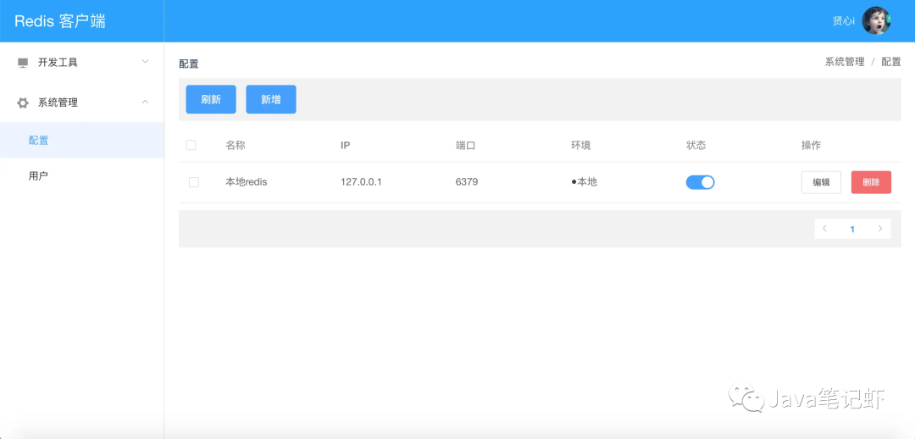The height and width of the screenshot is (439, 915).
Task: Select the 用户 sidebar item
Action: tap(81, 175)
